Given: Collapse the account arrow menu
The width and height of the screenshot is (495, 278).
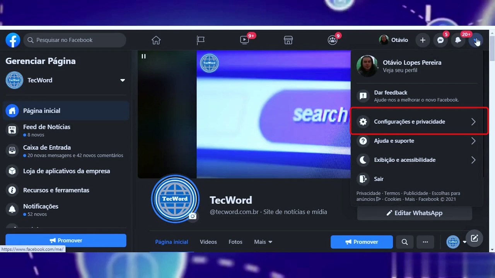Looking at the screenshot, I should click(x=476, y=40).
